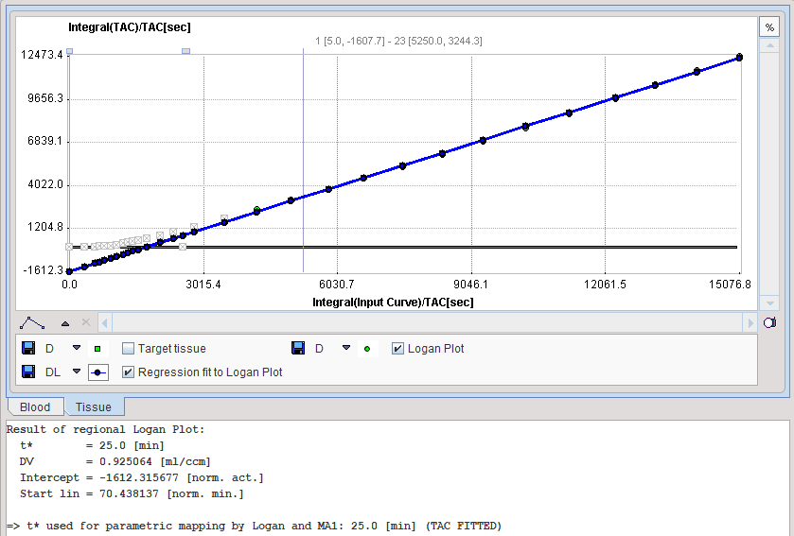Open the Regression fit curve options dropdown arrow
This screenshot has height=536, width=794.
(x=77, y=372)
